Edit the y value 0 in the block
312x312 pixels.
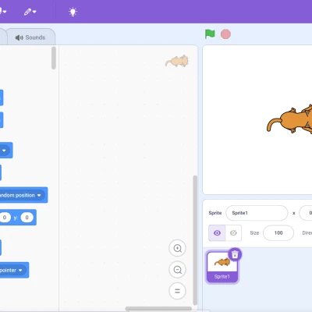pos(27,218)
